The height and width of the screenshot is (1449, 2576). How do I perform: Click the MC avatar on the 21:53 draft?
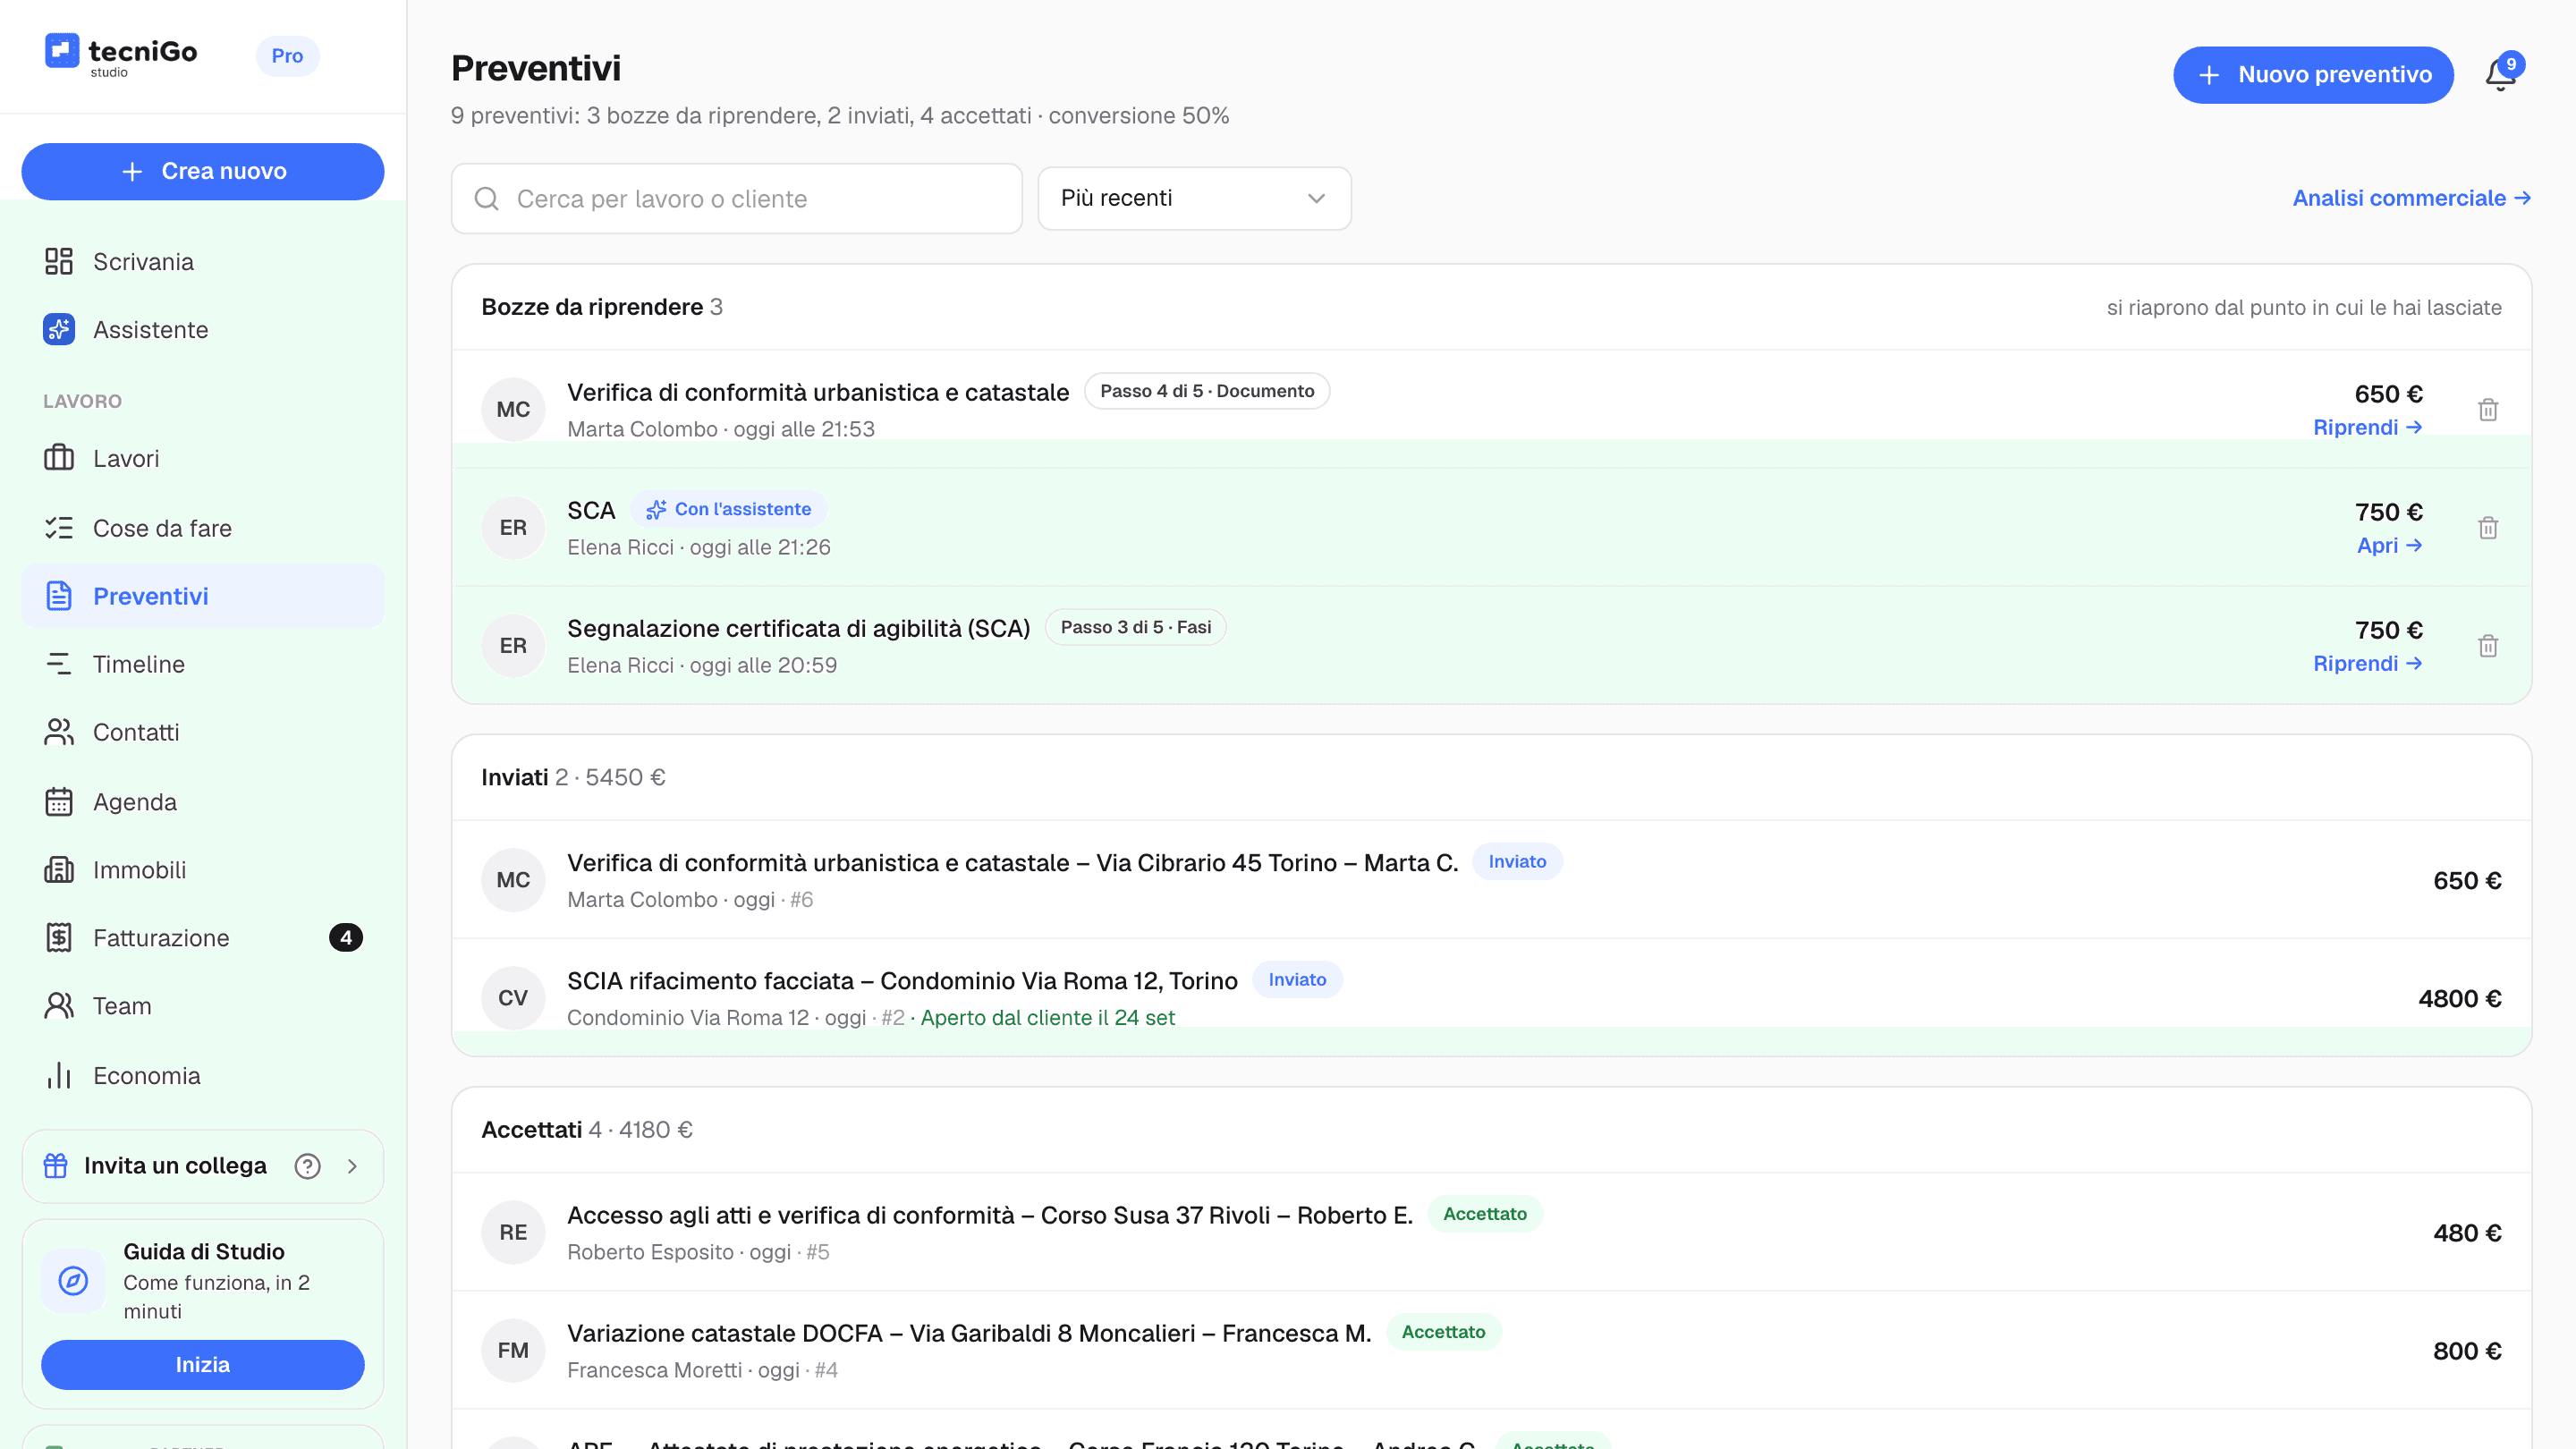coord(513,410)
